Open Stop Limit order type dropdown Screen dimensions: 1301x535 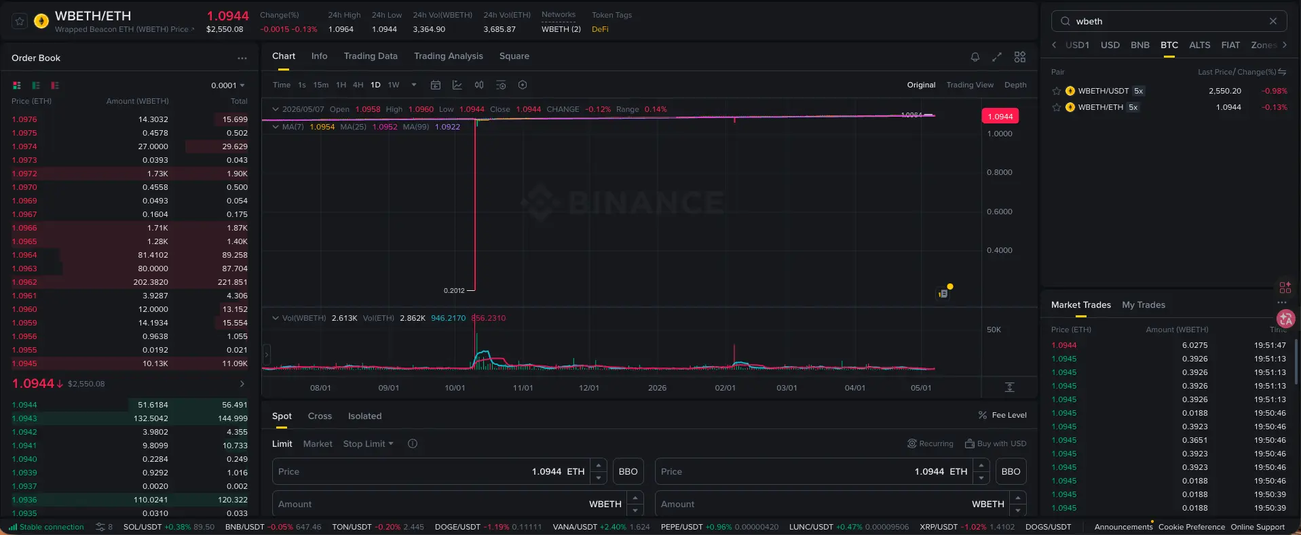tap(369, 443)
